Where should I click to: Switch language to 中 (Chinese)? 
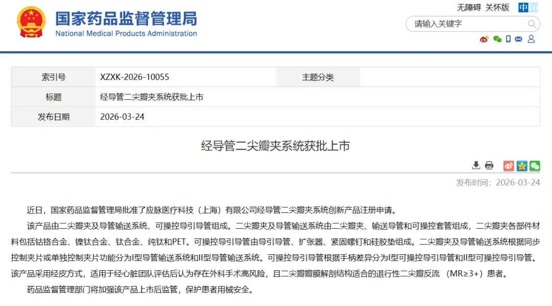tap(523, 7)
